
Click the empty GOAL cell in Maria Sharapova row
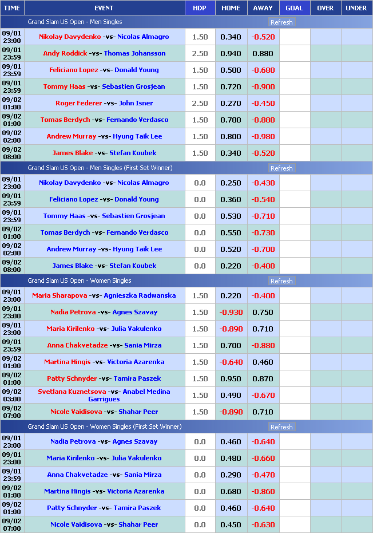294,295
